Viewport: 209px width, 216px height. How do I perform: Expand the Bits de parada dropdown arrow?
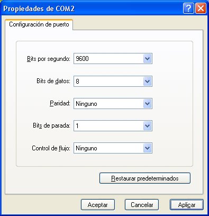point(148,126)
